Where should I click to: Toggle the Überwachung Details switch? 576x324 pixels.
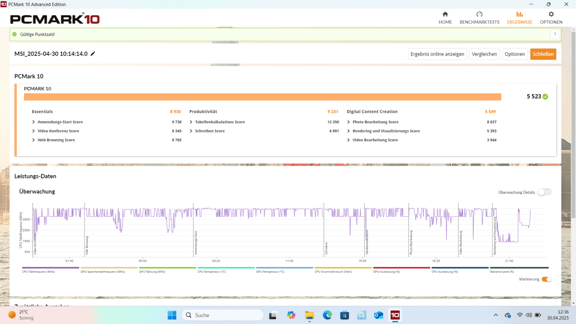(544, 192)
